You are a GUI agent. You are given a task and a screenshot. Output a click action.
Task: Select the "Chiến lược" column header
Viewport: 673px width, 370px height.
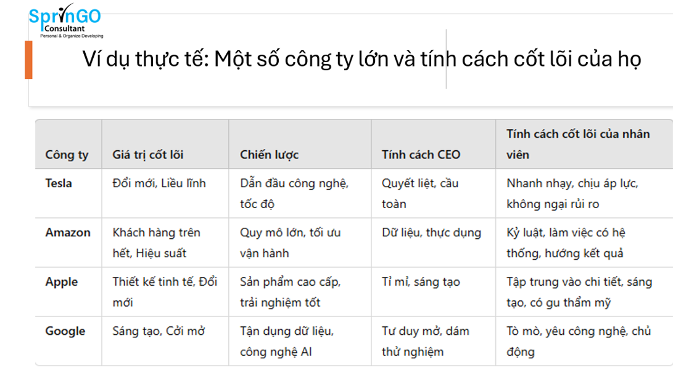269,155
